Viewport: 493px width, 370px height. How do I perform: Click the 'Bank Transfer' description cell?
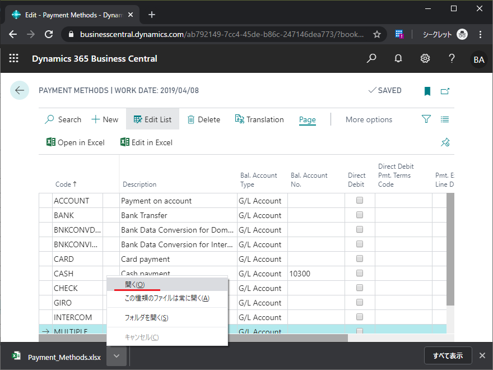coord(178,215)
